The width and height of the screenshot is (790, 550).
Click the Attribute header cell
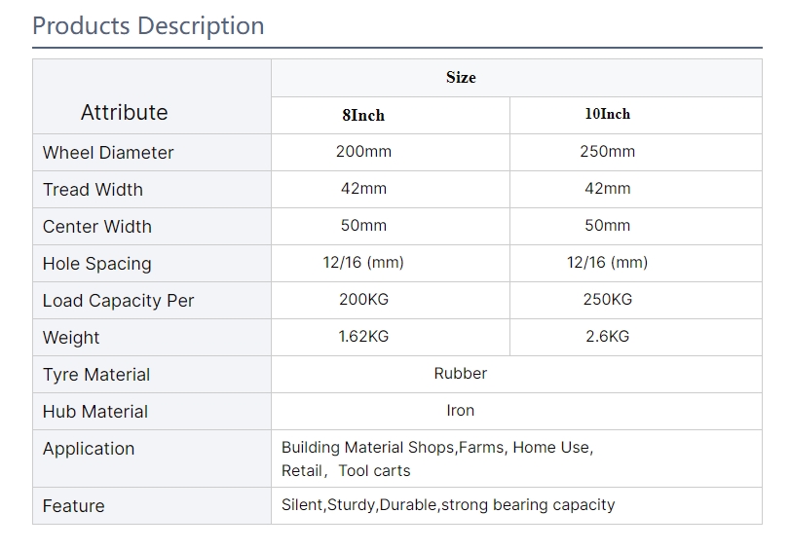[x=124, y=113]
